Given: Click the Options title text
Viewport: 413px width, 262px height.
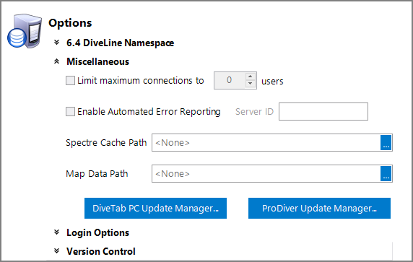Looking at the screenshot, I should click(70, 23).
